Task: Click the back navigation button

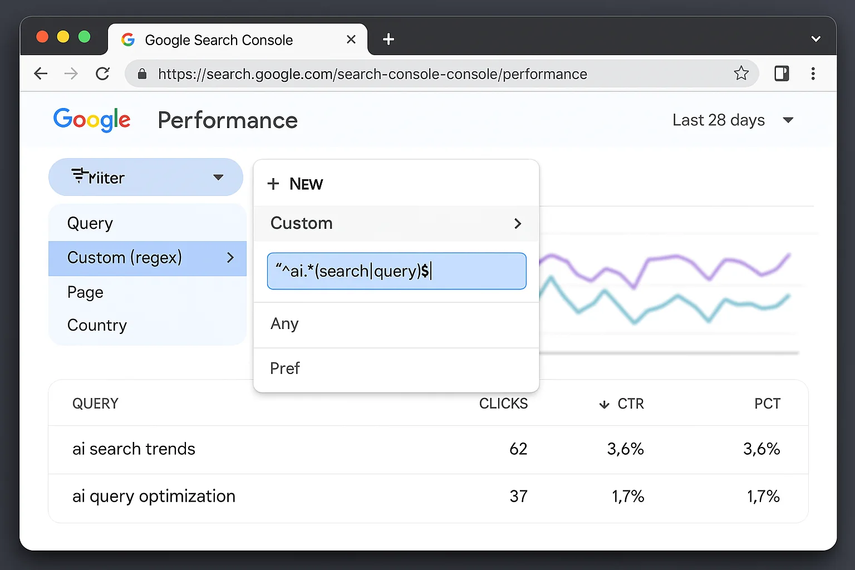Action: point(41,73)
